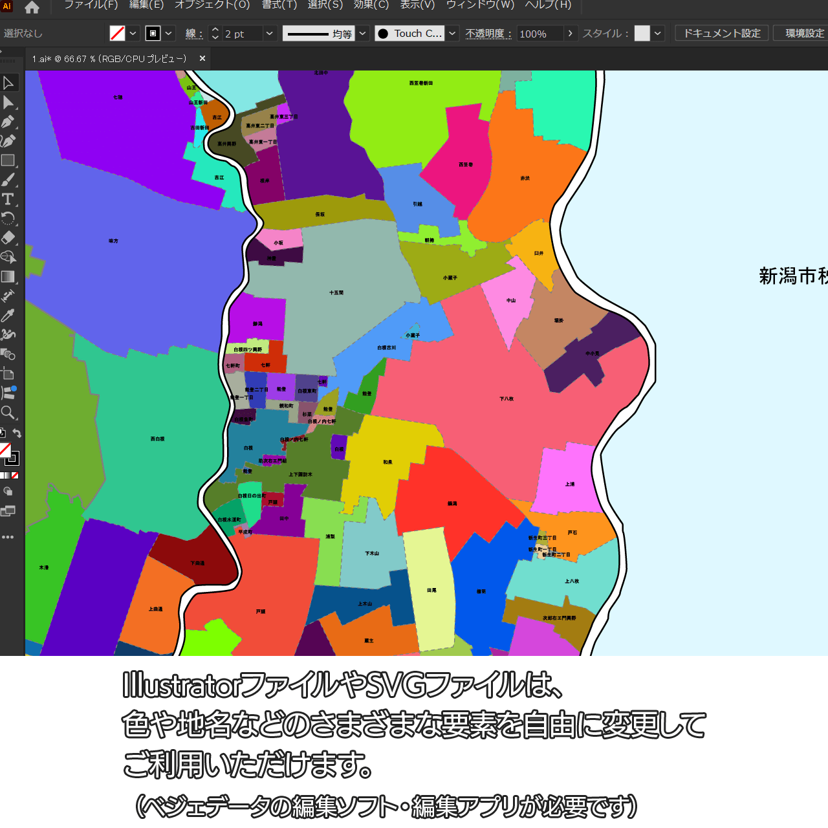Swap fill and stroke colors
The width and height of the screenshot is (828, 828).
tap(17, 433)
